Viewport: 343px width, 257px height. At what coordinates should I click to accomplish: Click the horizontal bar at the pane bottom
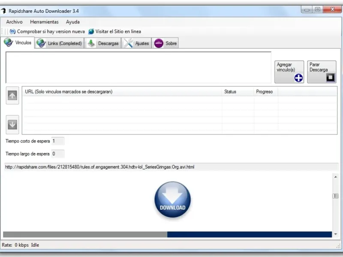pyautogui.click(x=167, y=234)
